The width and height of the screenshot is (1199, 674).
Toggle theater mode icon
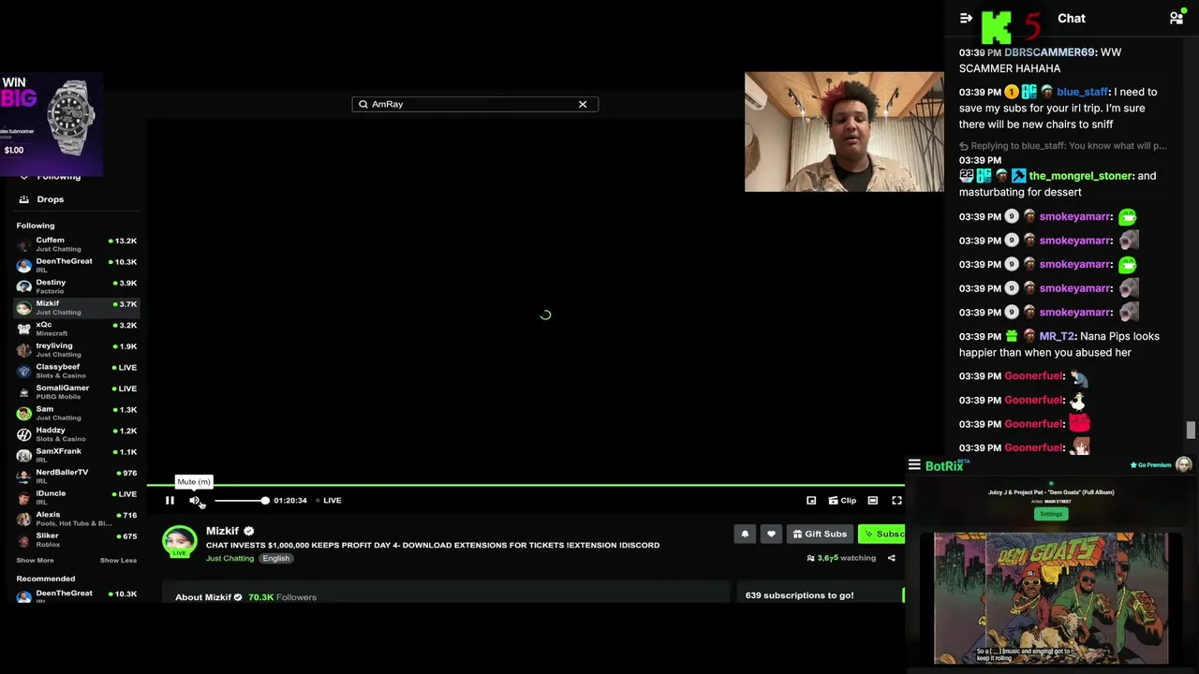click(x=872, y=501)
